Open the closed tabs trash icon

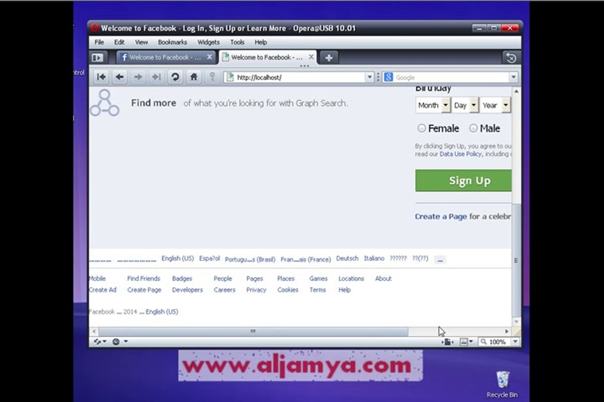click(510, 57)
